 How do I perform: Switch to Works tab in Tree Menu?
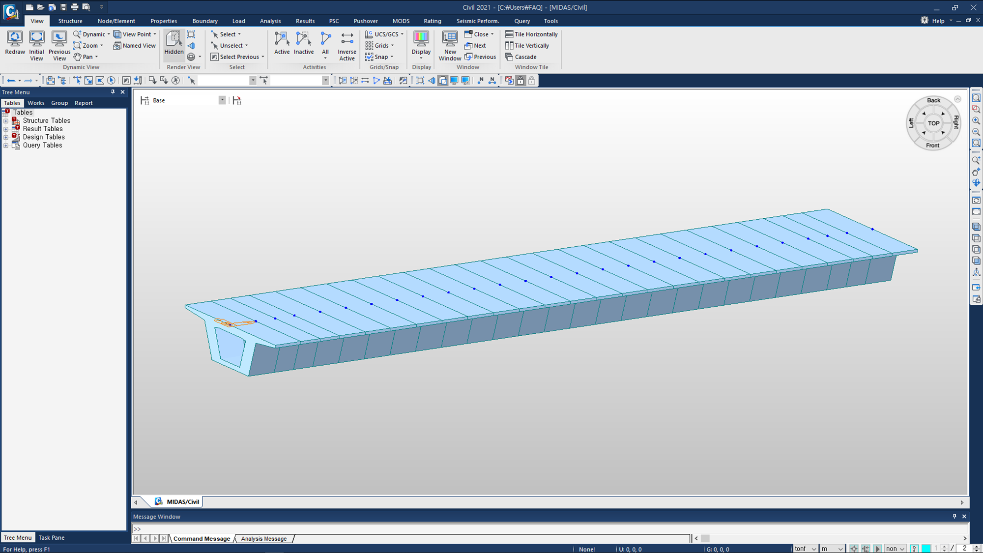tap(36, 103)
